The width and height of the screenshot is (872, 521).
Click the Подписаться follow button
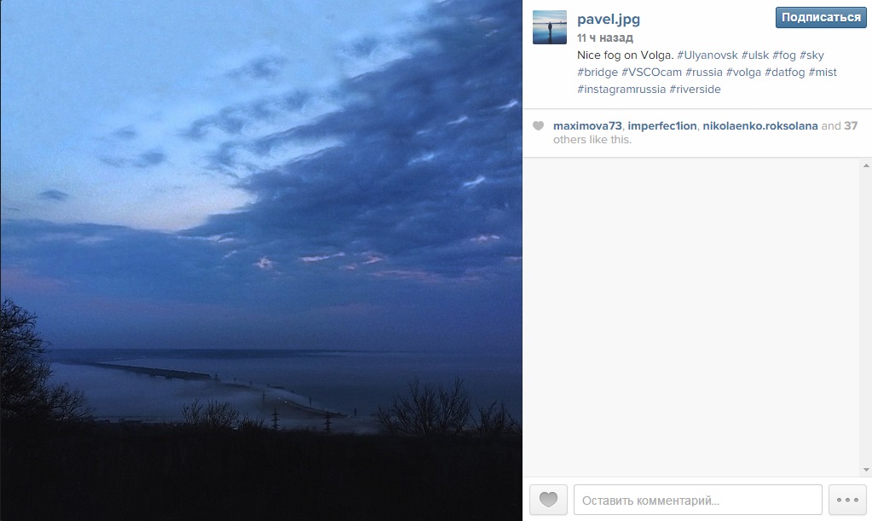tap(821, 17)
